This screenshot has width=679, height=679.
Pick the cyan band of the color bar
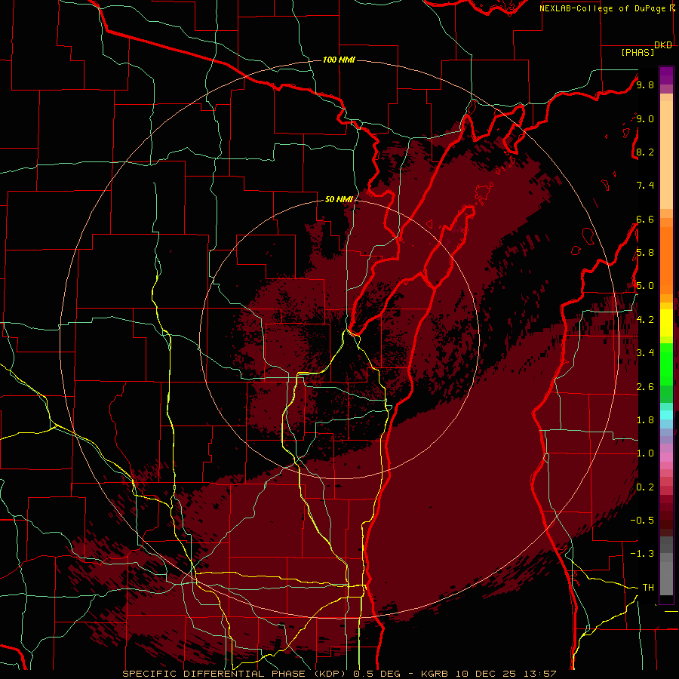tap(666, 415)
